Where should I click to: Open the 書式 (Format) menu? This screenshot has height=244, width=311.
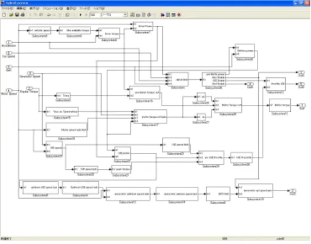[71, 8]
